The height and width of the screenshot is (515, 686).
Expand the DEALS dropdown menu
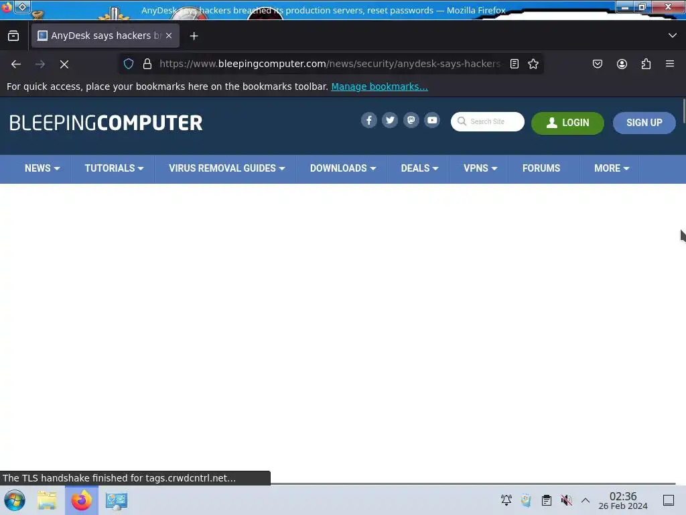(x=419, y=168)
